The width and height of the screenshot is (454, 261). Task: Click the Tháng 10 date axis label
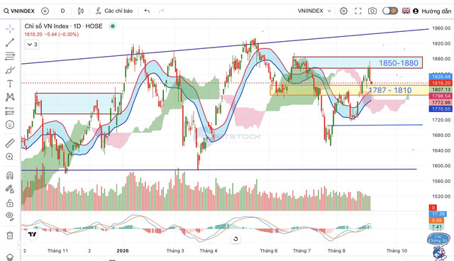coord(397,251)
